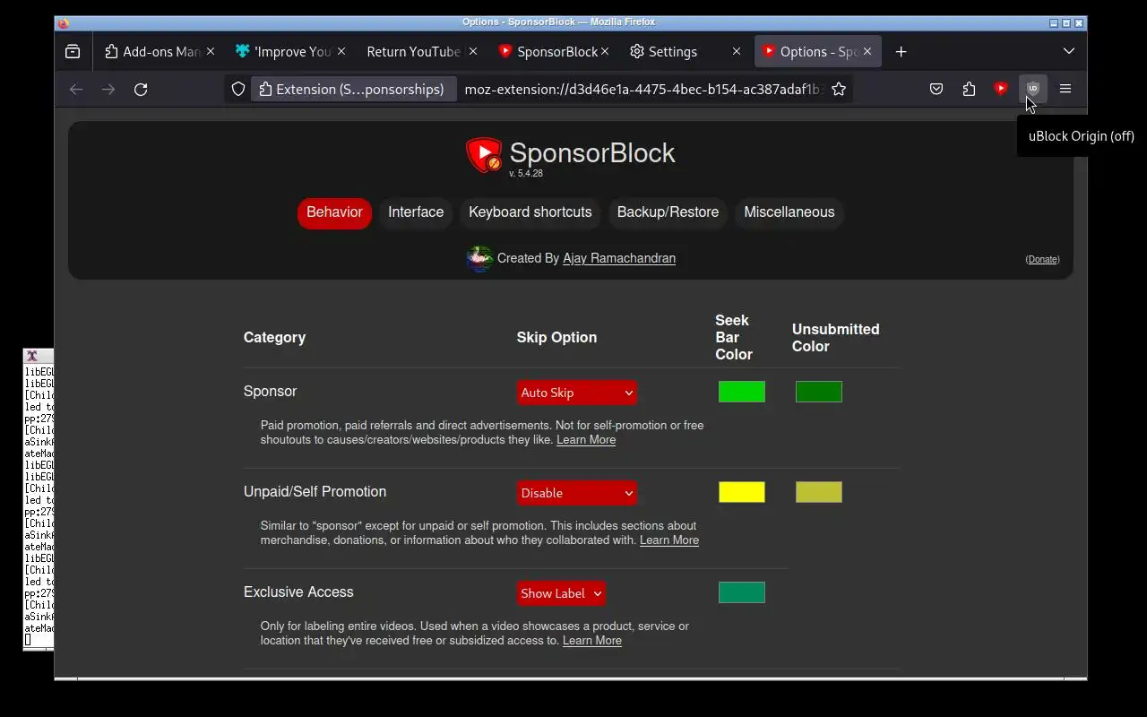Click the Exclusive Access category label

click(x=298, y=592)
